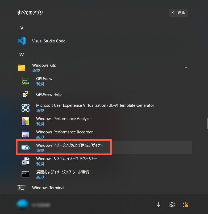Image resolution: width=208 pixels, height=214 pixels.
Task: Launch the Windows Terminal icon
Action: (22, 188)
